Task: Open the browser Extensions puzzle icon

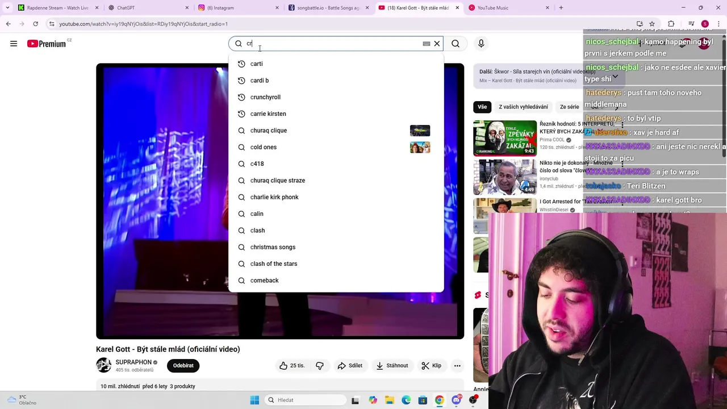Action: 671,24
